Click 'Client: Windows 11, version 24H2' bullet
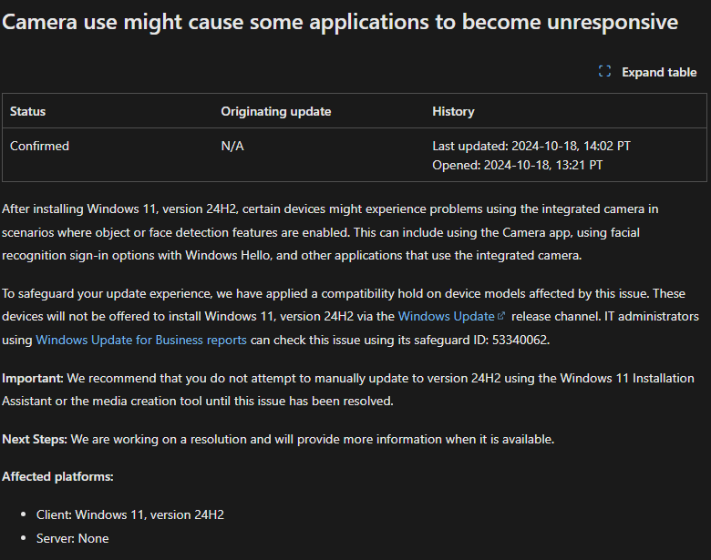 130,514
